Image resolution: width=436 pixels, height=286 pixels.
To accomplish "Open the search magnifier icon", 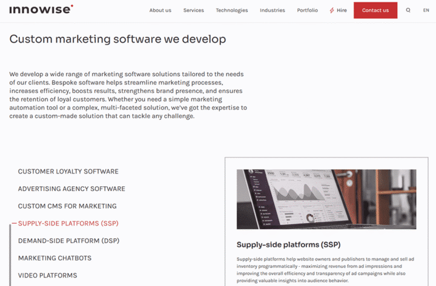I will click(x=408, y=10).
